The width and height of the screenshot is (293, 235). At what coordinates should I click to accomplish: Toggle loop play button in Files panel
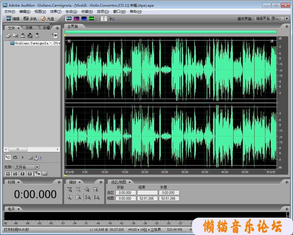tap(15, 157)
